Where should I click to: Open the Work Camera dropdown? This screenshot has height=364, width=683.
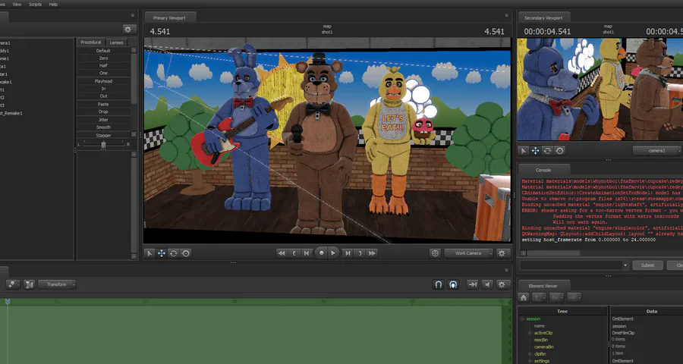(469, 253)
